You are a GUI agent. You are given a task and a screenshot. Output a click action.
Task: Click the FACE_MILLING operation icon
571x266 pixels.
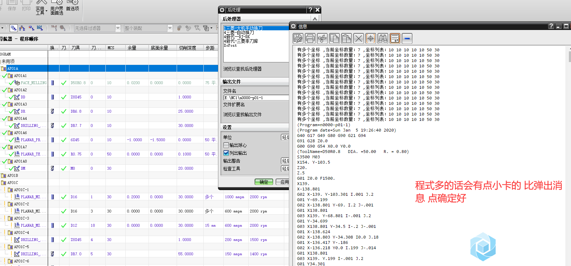tap(17, 83)
